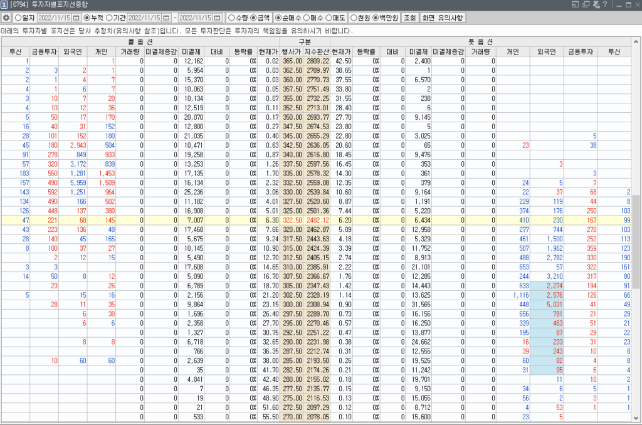
Task: Click the 조회 search button
Action: (x=409, y=18)
